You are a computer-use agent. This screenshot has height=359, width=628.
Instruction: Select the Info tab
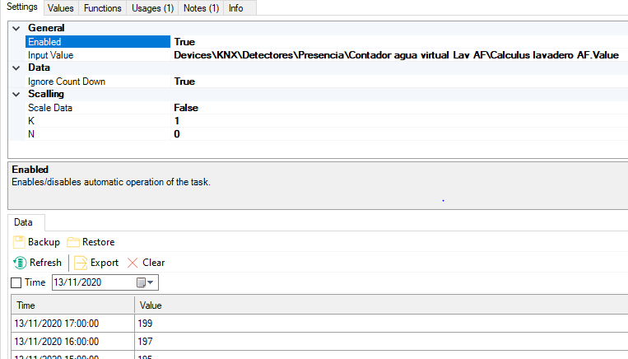tap(235, 8)
